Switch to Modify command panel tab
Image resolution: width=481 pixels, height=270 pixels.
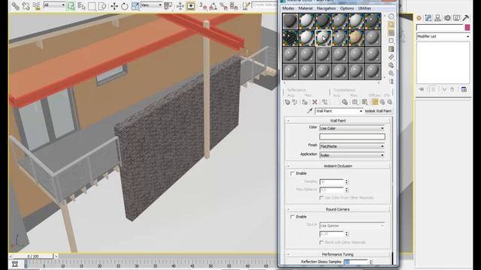click(428, 18)
